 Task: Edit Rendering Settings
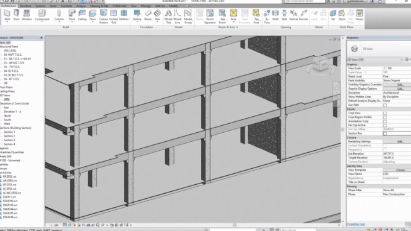pos(397,141)
